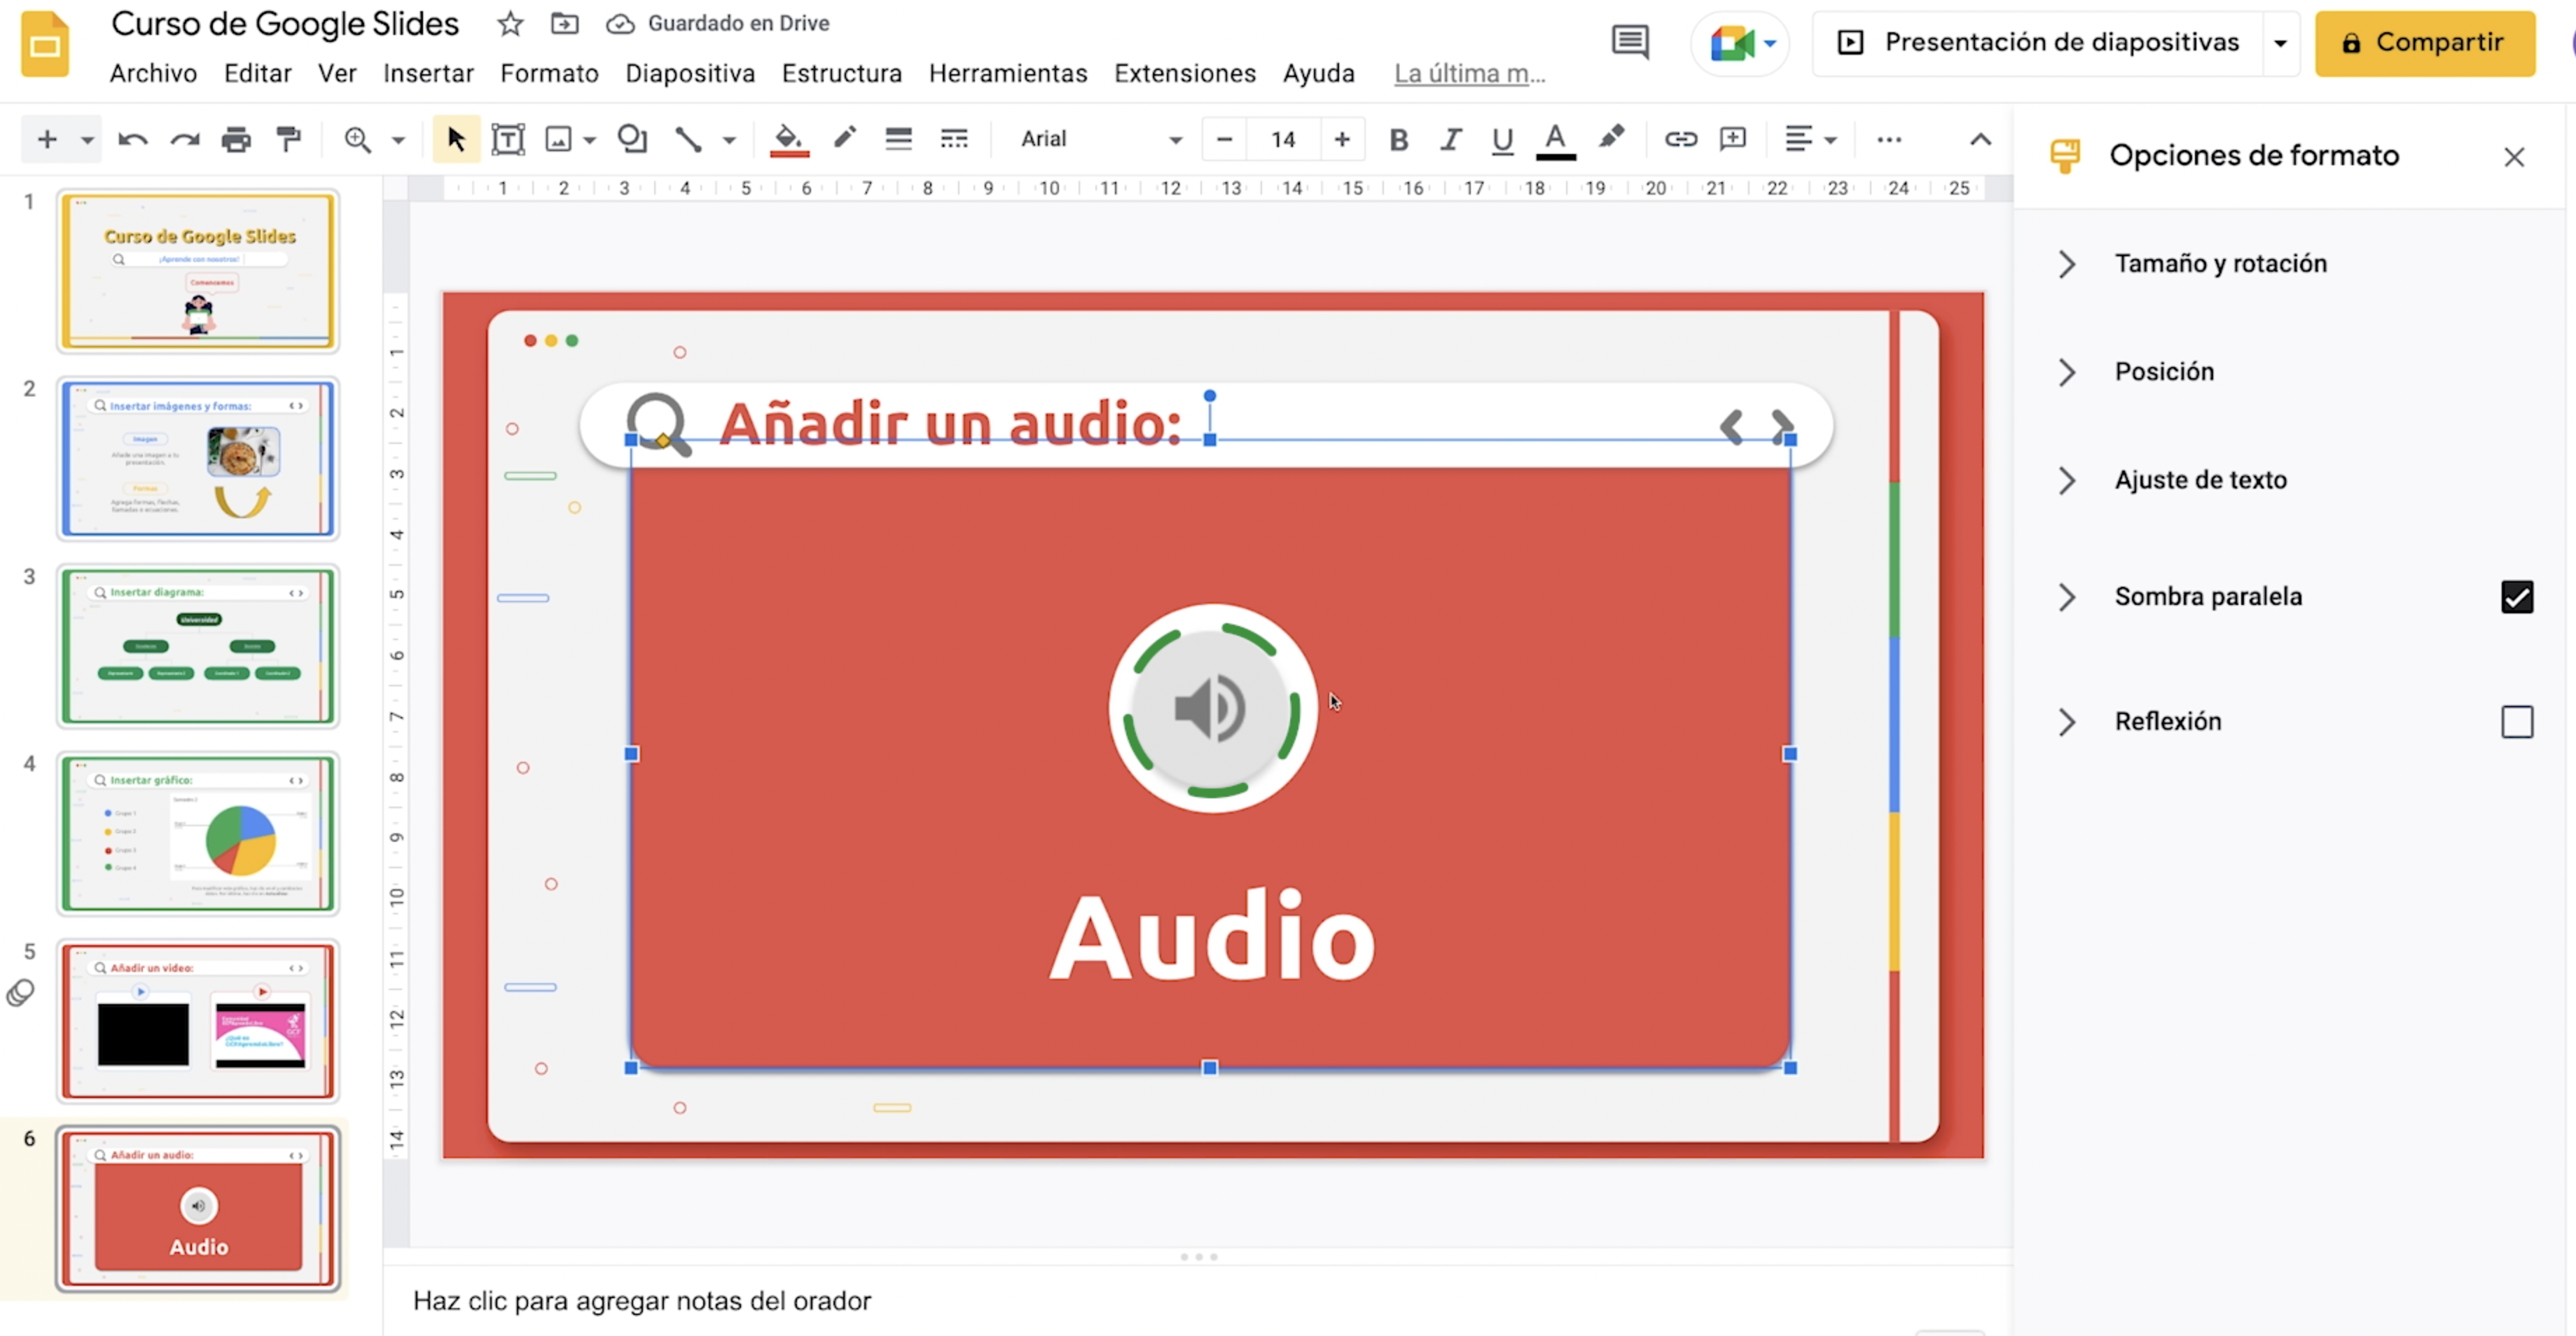Open the insert image tool
Screen dimensions: 2576x1336
561,139
